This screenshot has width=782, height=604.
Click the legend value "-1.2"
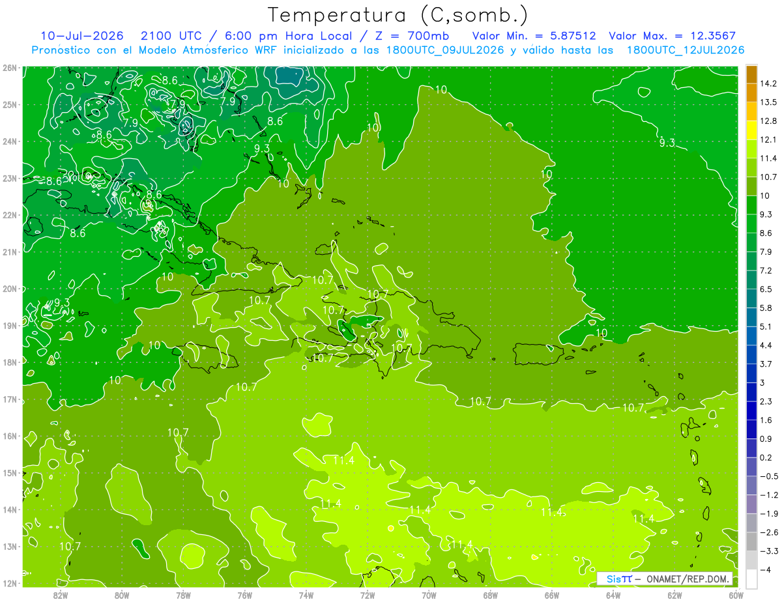point(769,495)
